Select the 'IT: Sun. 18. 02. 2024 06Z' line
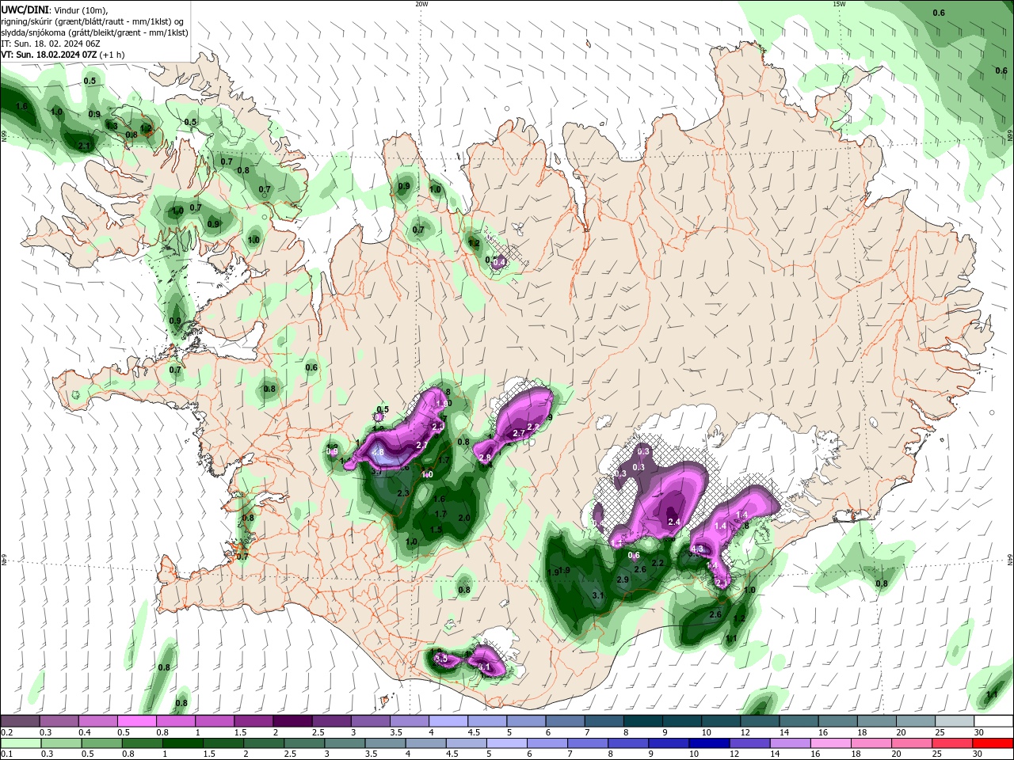Image resolution: width=1014 pixels, height=760 pixels. coord(49,44)
